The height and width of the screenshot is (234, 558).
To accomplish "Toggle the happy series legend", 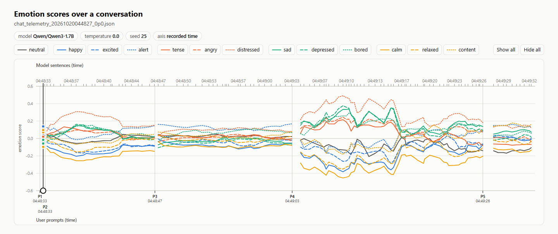I will click(70, 50).
